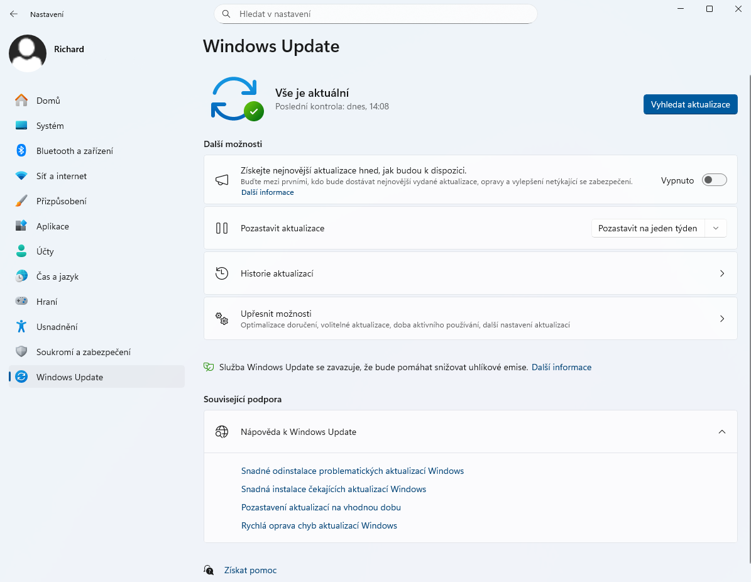Screen dimensions: 751x582
Task: Select the Síť a internet sidebar icon
Action: 20,176
